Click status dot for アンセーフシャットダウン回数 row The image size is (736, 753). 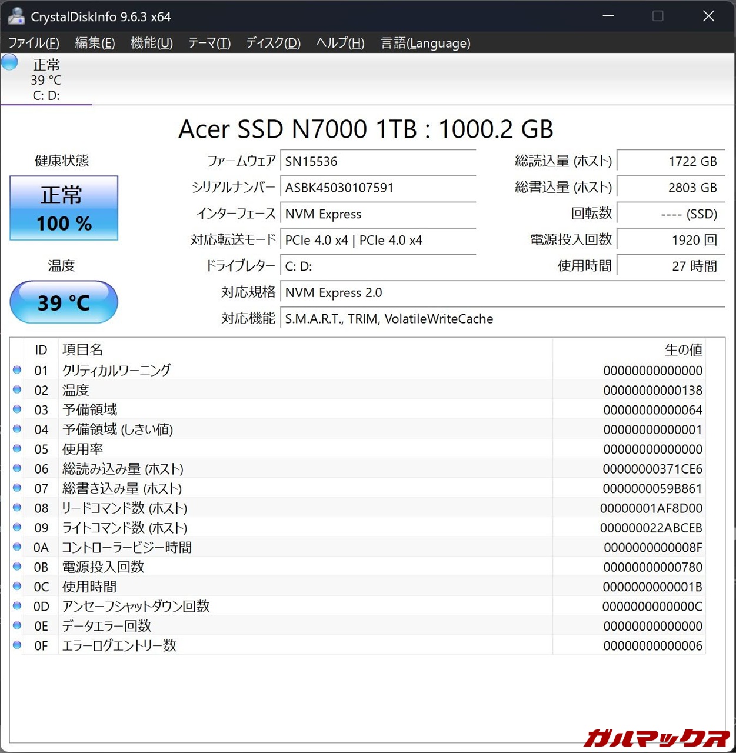click(x=17, y=606)
